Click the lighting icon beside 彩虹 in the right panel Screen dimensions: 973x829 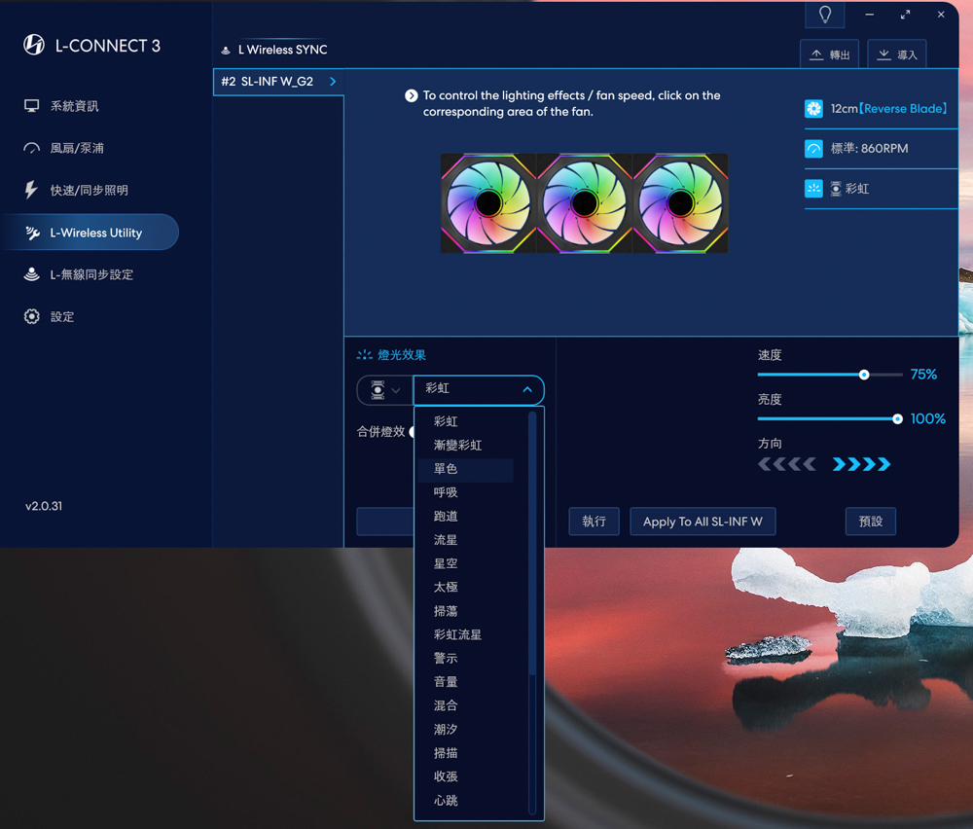pyautogui.click(x=813, y=189)
